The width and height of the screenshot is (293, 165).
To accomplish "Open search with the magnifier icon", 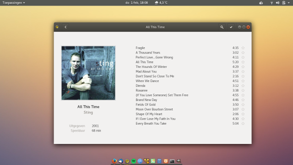I will point(222,27).
